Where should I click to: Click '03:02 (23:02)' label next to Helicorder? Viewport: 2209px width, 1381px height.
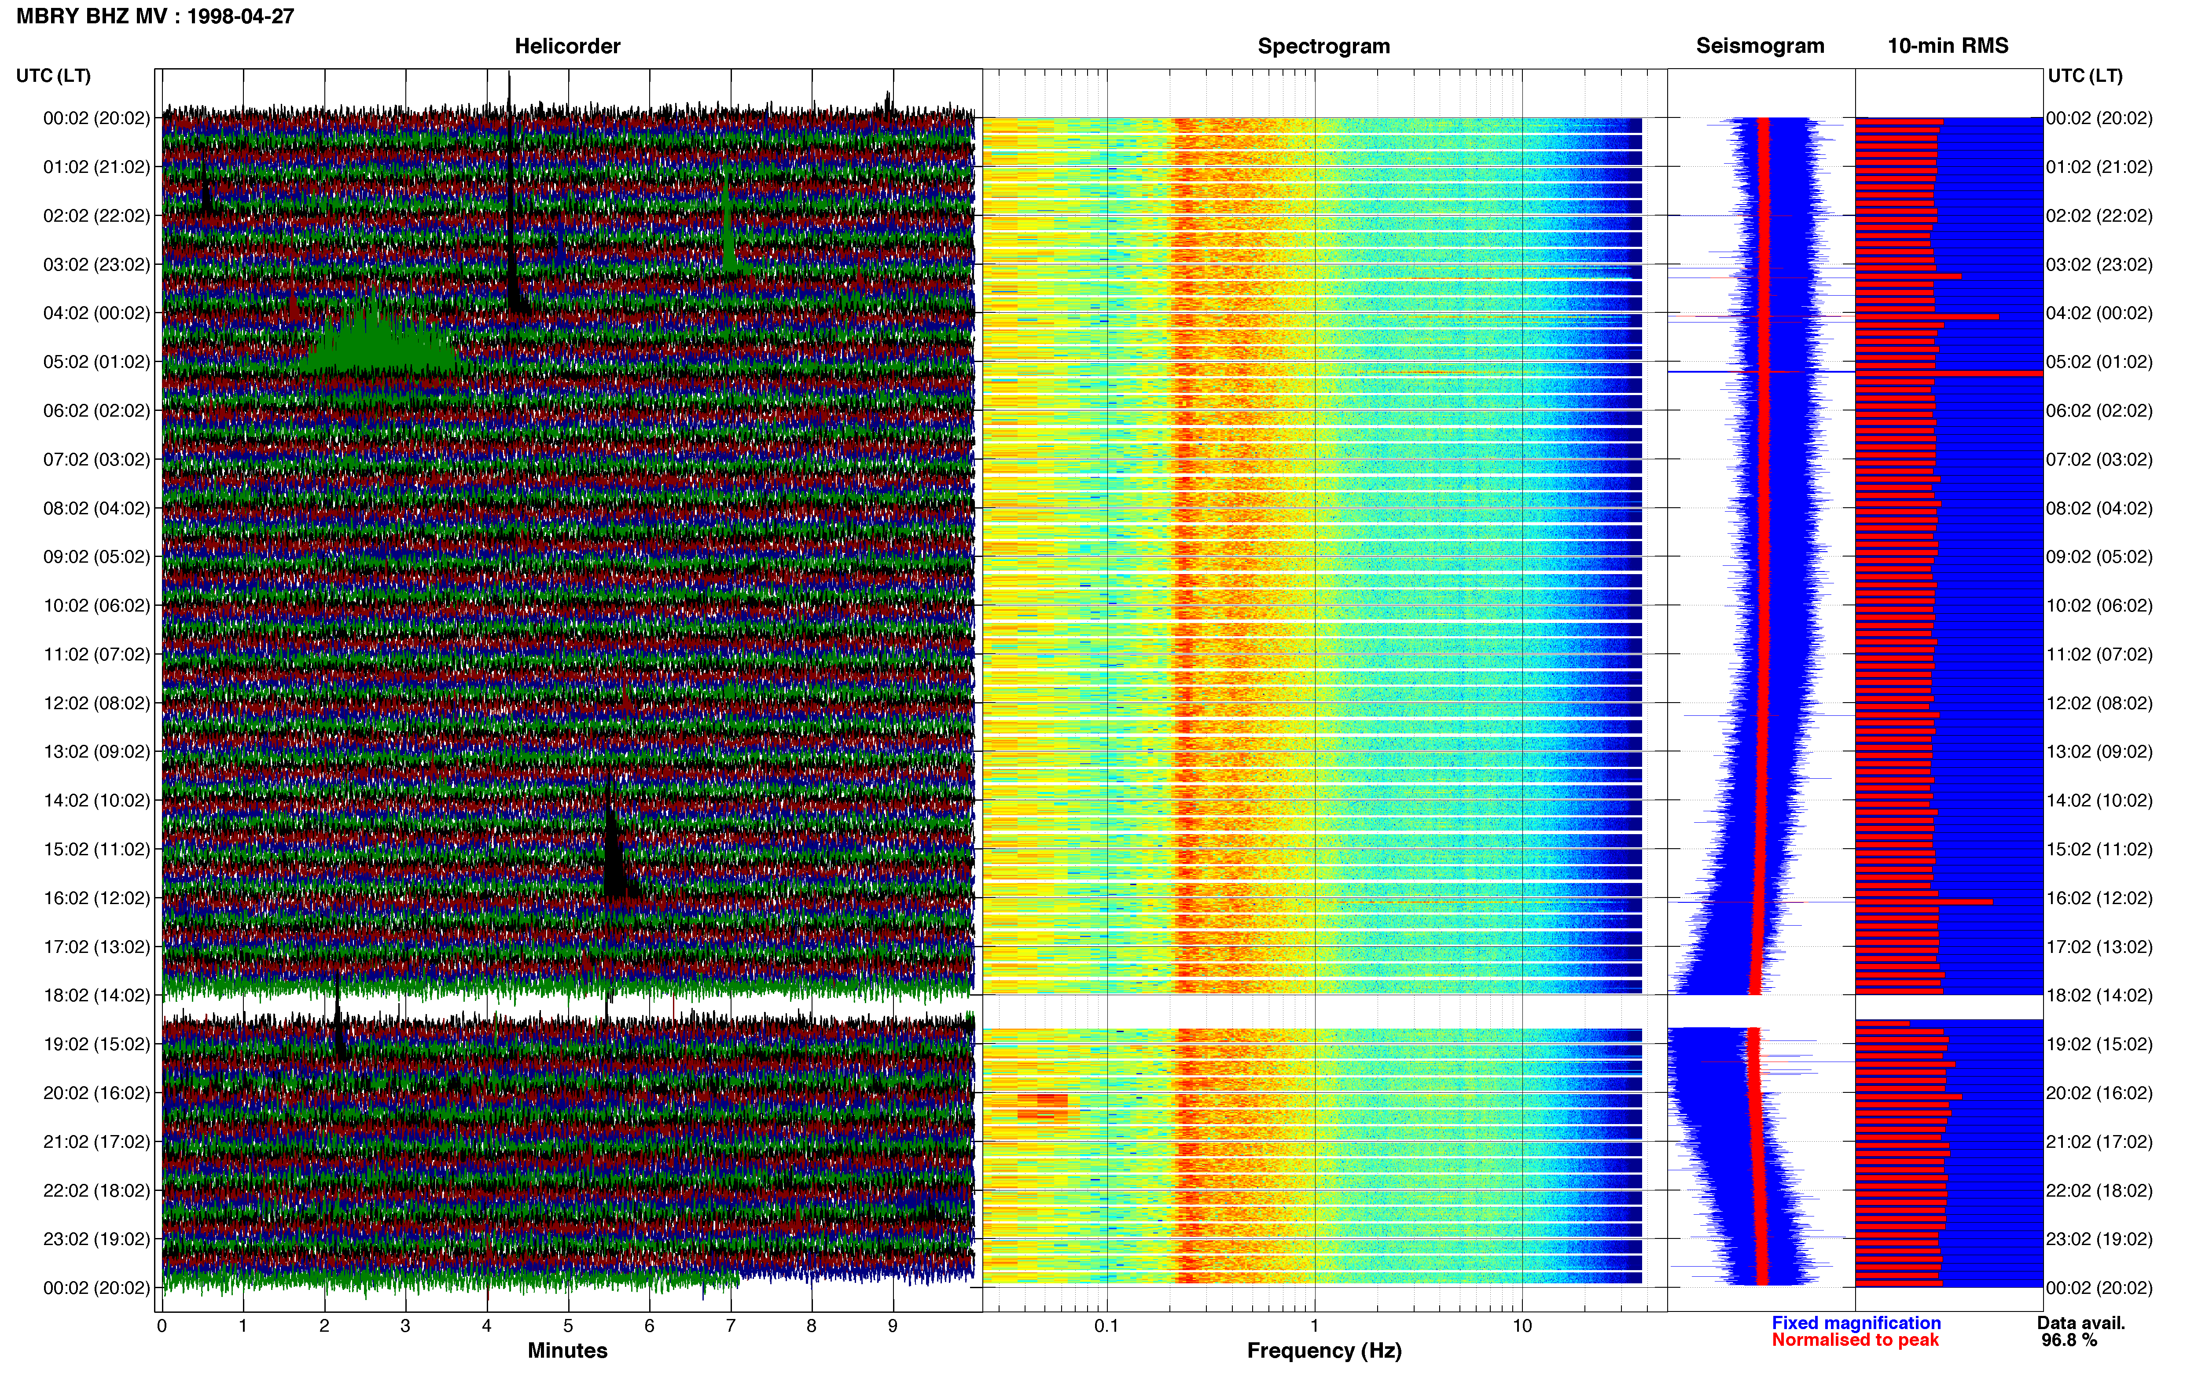pyautogui.click(x=97, y=265)
